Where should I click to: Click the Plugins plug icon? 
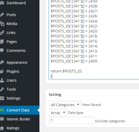click(x=2, y=71)
